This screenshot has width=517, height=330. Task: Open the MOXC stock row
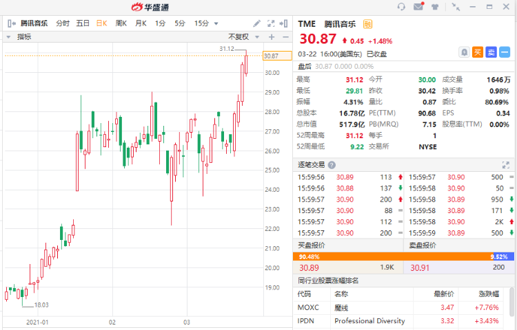coord(398,307)
